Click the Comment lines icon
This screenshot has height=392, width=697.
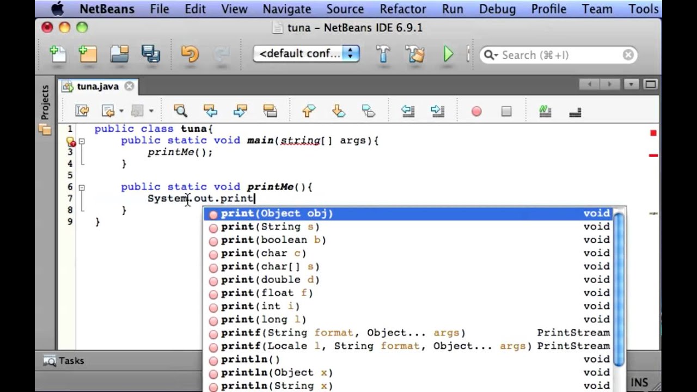coord(545,111)
